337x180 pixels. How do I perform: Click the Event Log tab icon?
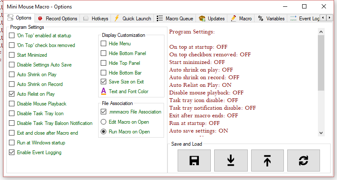click(293, 19)
